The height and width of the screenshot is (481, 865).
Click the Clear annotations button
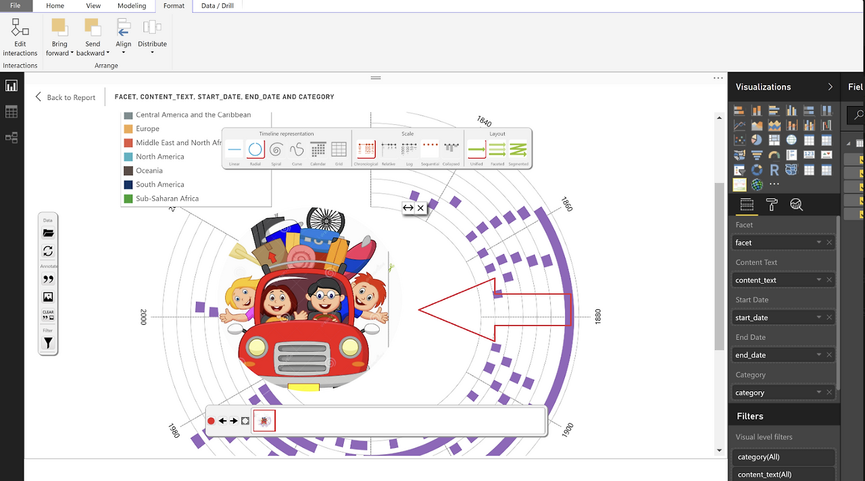[48, 313]
